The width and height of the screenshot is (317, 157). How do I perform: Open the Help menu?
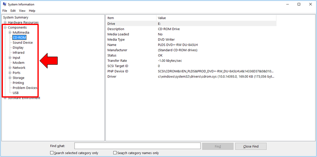click(x=32, y=11)
